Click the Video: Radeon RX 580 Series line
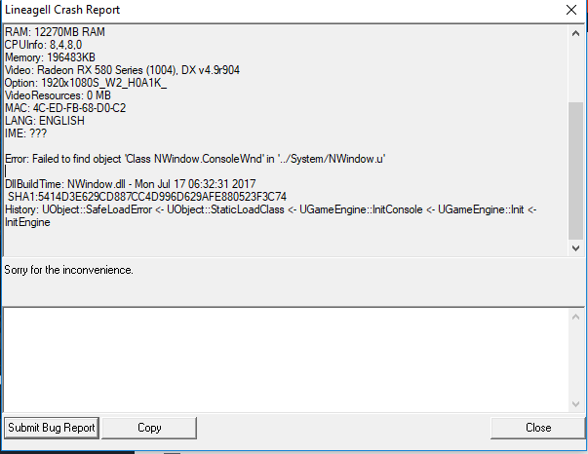 [122, 70]
